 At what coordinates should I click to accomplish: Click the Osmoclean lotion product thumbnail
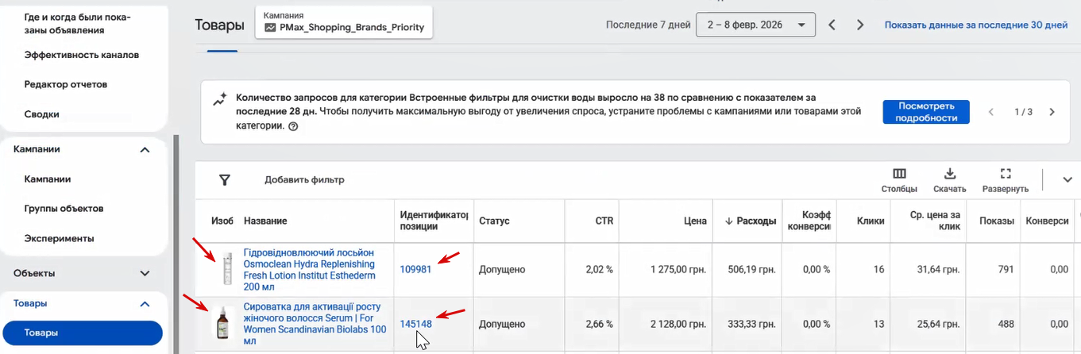pyautogui.click(x=228, y=269)
